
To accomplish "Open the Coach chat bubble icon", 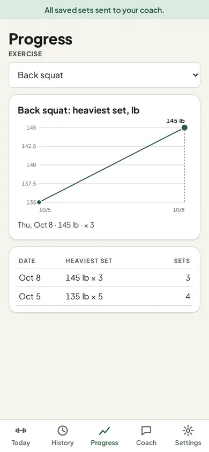I will click(146, 431).
